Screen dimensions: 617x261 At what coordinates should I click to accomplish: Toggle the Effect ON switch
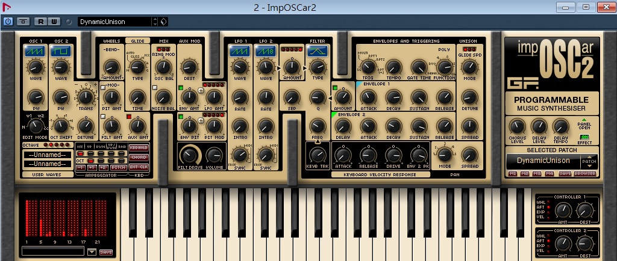[584, 137]
